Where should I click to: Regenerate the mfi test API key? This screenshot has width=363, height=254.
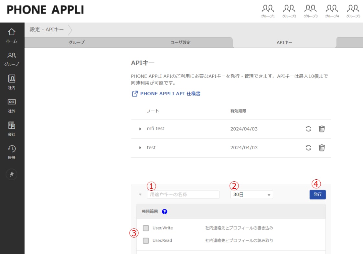point(308,129)
